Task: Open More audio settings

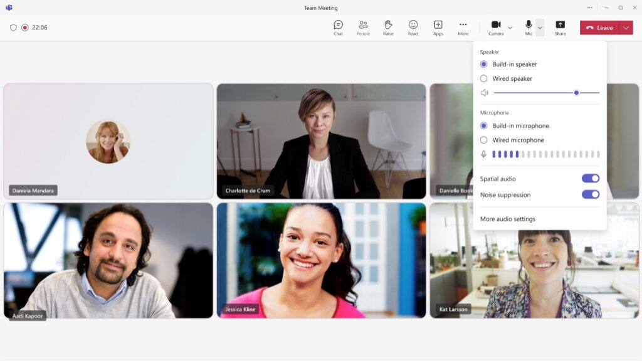Action: tap(507, 219)
